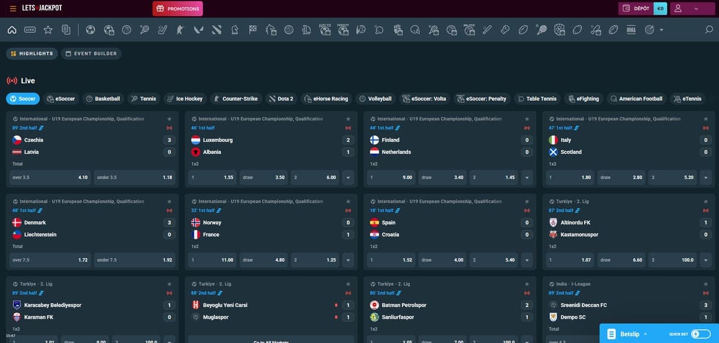The width and height of the screenshot is (719, 343).
Task: Select the boxing glove icon
Action: tap(505, 29)
